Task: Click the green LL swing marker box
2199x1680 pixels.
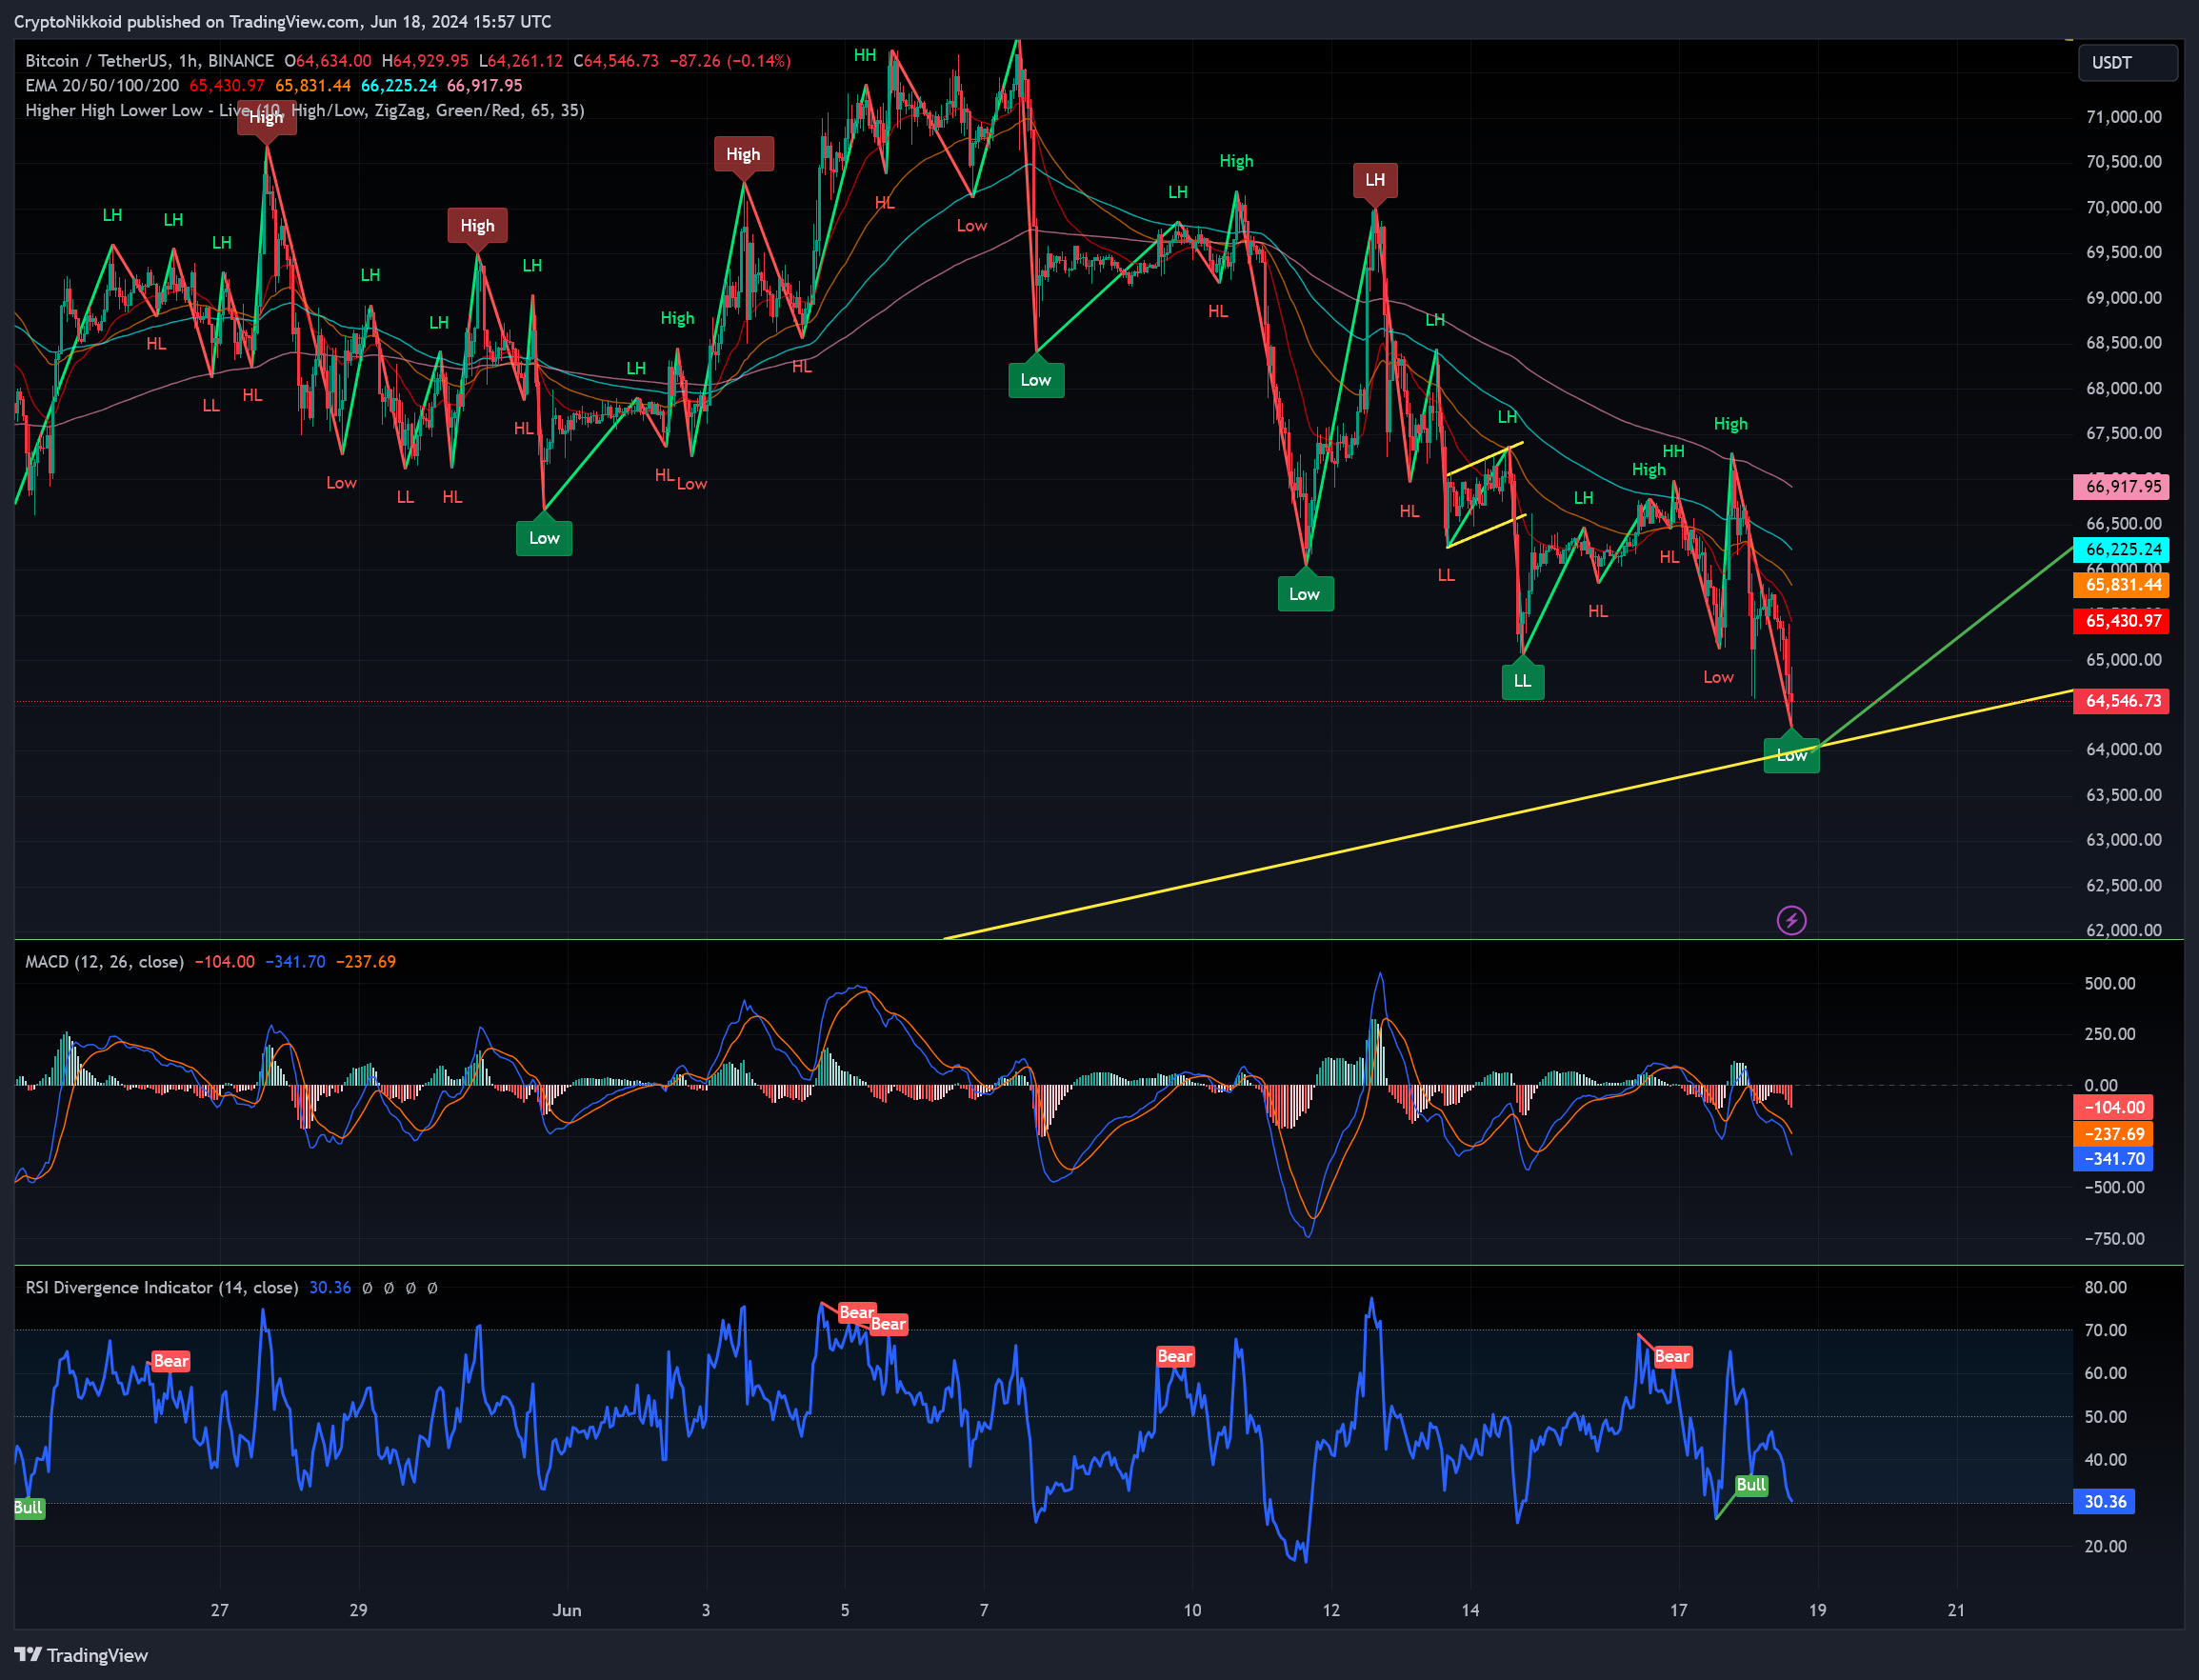Action: coord(1522,681)
